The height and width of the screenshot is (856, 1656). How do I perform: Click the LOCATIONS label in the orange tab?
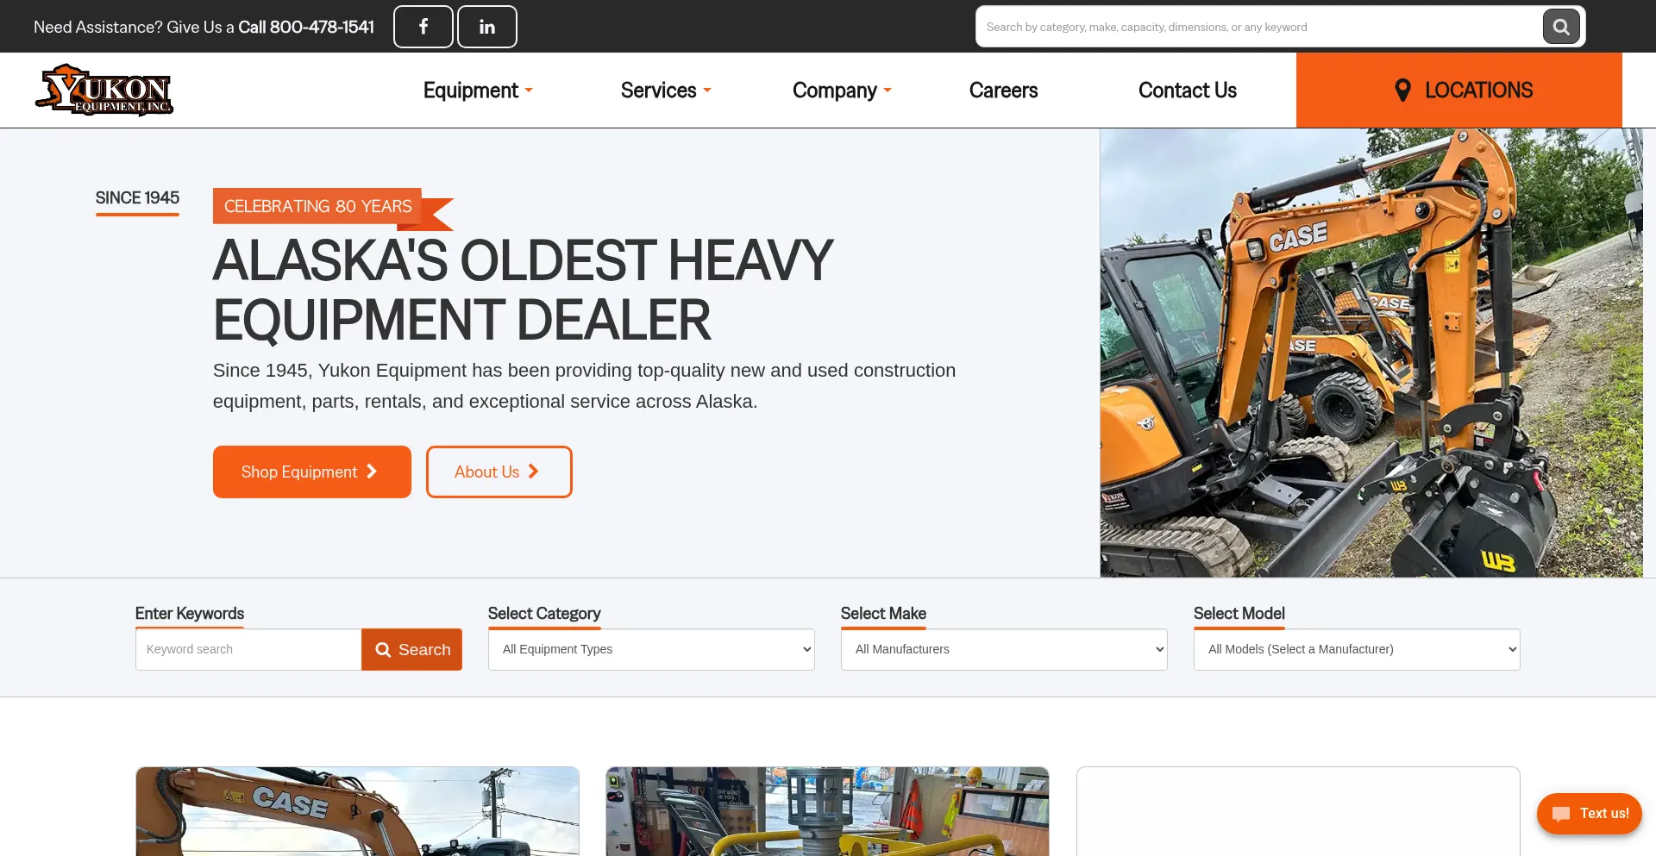point(1478,91)
